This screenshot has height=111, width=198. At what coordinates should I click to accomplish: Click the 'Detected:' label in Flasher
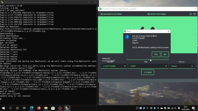(106, 59)
